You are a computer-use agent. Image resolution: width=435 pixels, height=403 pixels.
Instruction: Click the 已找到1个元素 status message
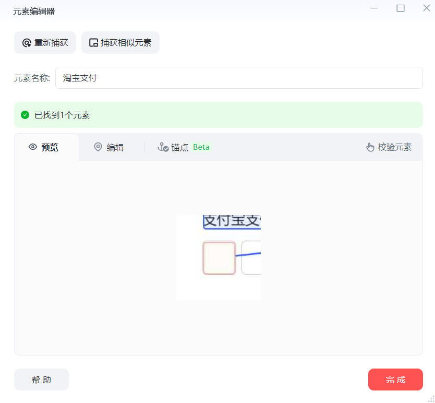(x=62, y=115)
